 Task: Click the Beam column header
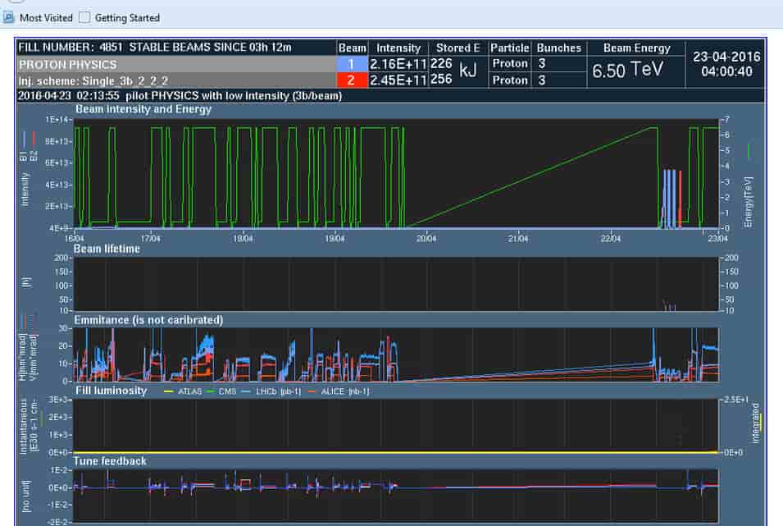coord(353,48)
